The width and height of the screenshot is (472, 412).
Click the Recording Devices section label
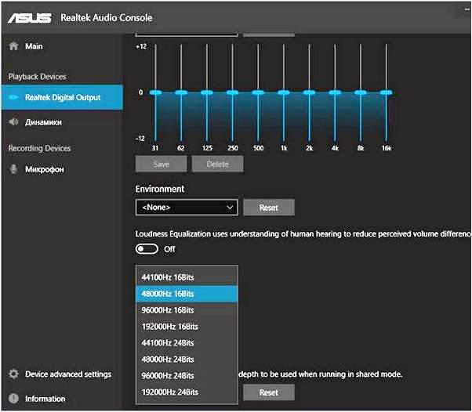(x=40, y=148)
